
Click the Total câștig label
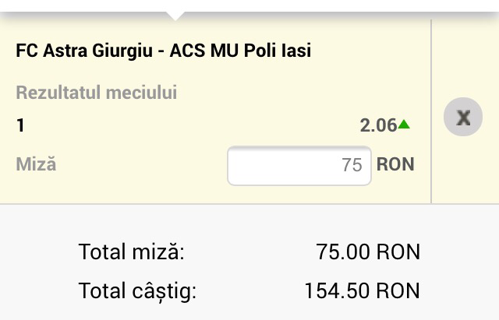coord(137,291)
